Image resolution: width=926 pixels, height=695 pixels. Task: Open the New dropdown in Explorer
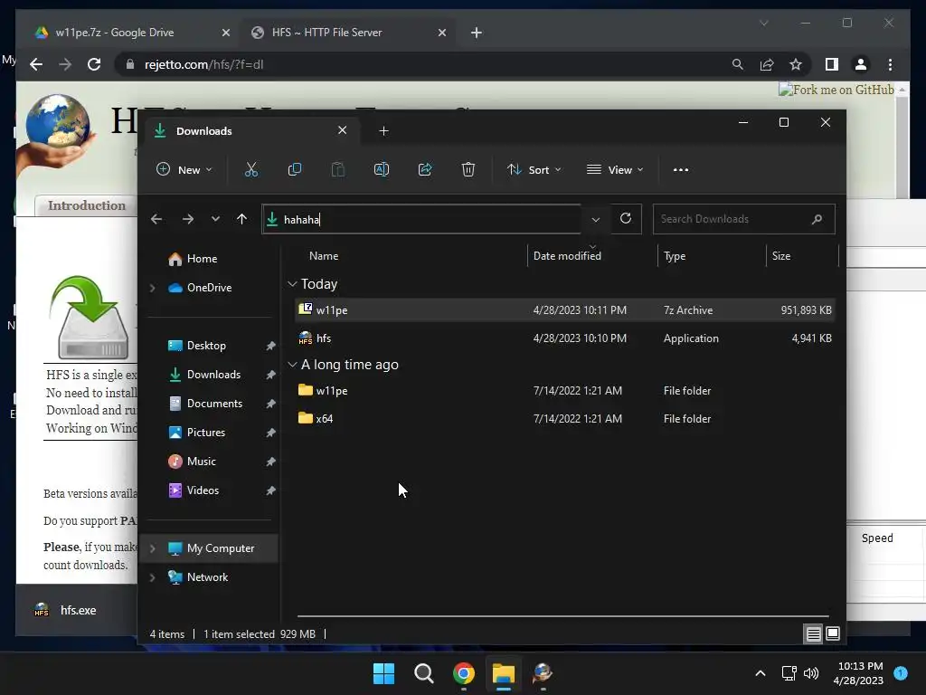[x=184, y=169]
